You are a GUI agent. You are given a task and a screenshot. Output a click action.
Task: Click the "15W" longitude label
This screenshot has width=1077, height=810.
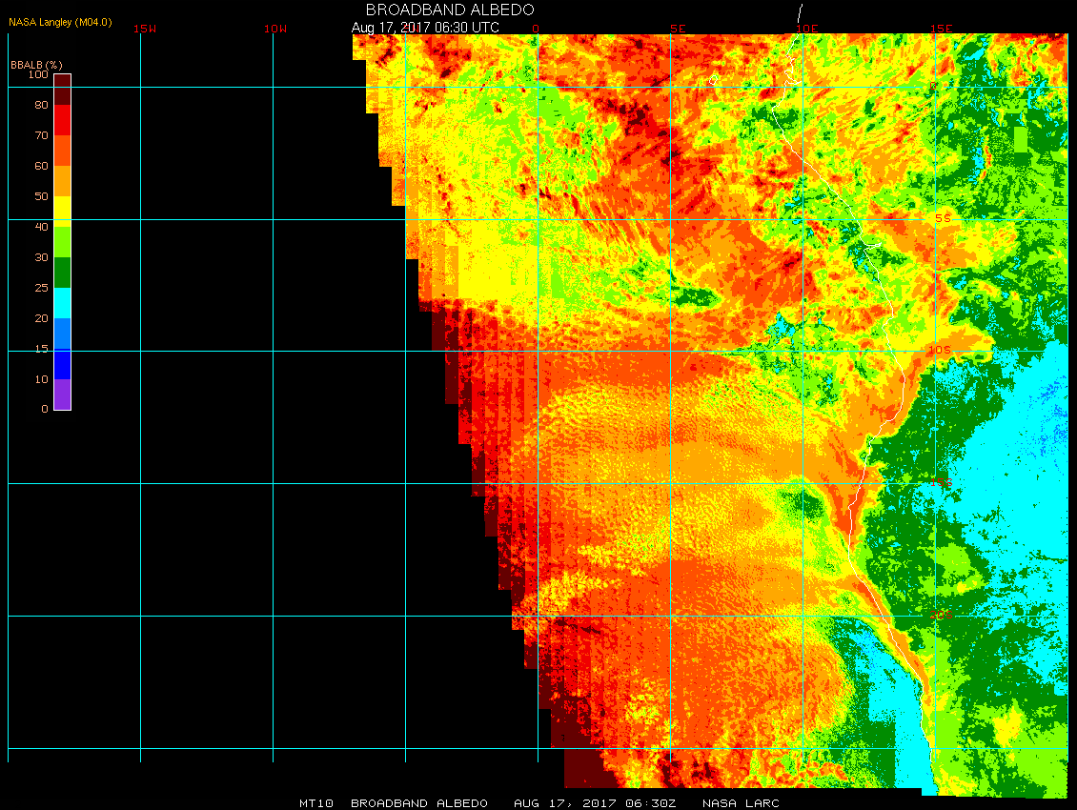click(145, 29)
